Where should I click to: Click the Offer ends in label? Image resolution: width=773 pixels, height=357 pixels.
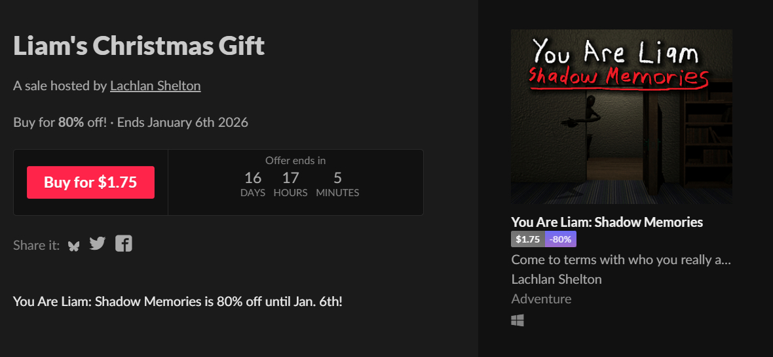click(295, 160)
